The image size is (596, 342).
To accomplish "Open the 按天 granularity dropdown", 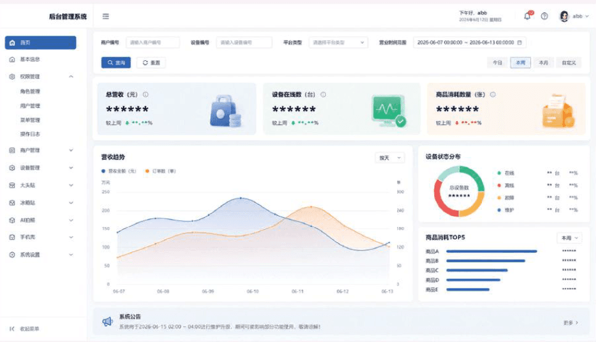I will coord(390,158).
